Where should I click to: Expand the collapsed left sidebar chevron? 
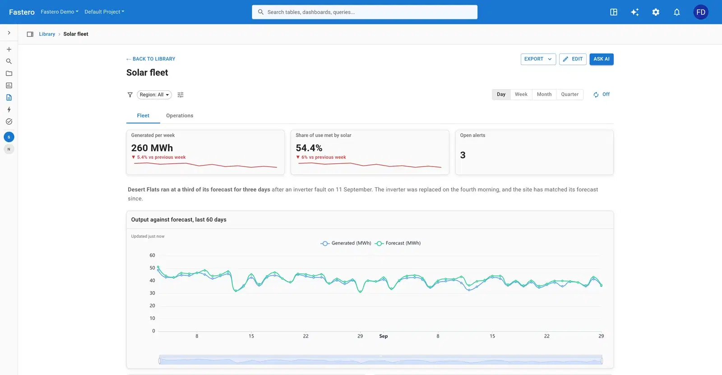9,33
